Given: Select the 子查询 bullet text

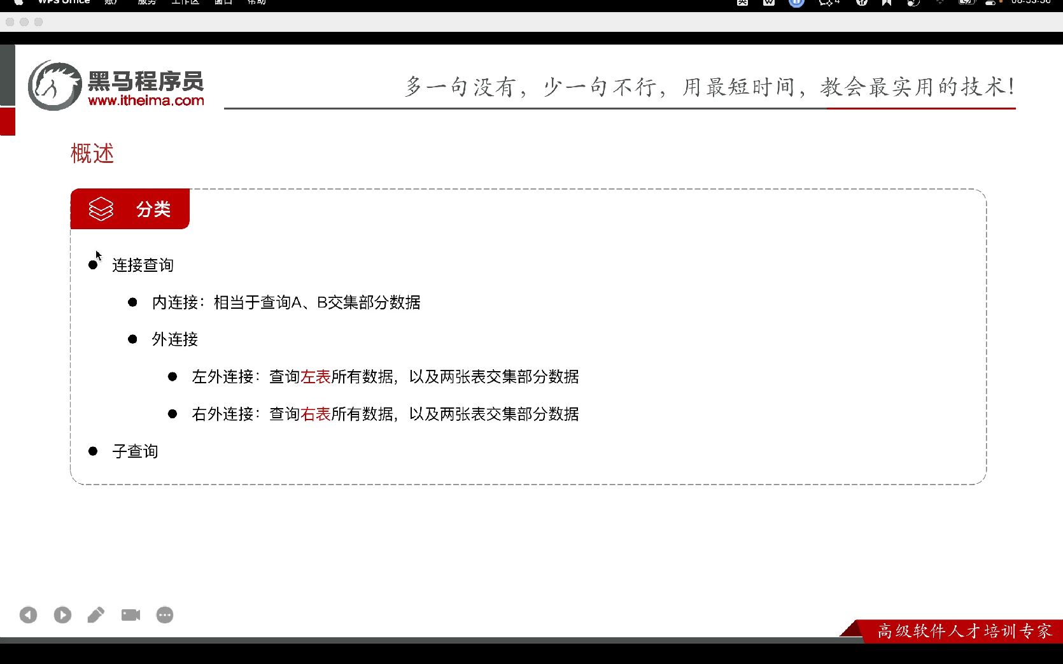Looking at the screenshot, I should (x=135, y=451).
